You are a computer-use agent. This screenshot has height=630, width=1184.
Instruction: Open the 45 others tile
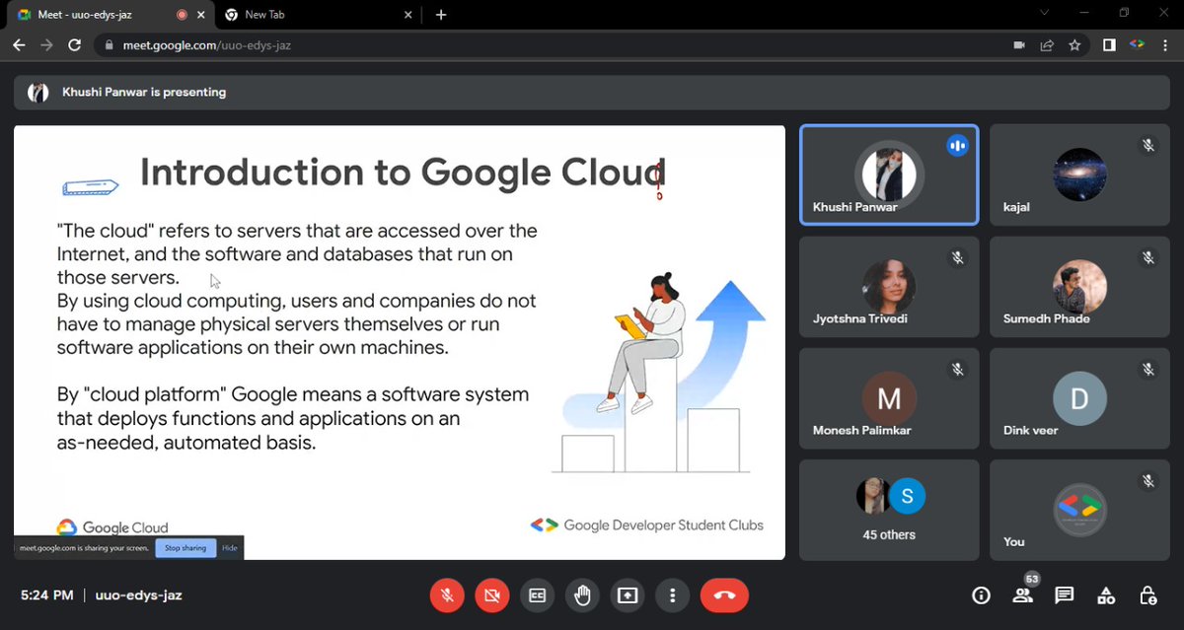pyautogui.click(x=889, y=510)
